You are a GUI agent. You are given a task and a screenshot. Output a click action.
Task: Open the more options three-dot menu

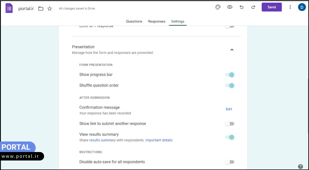(290, 7)
